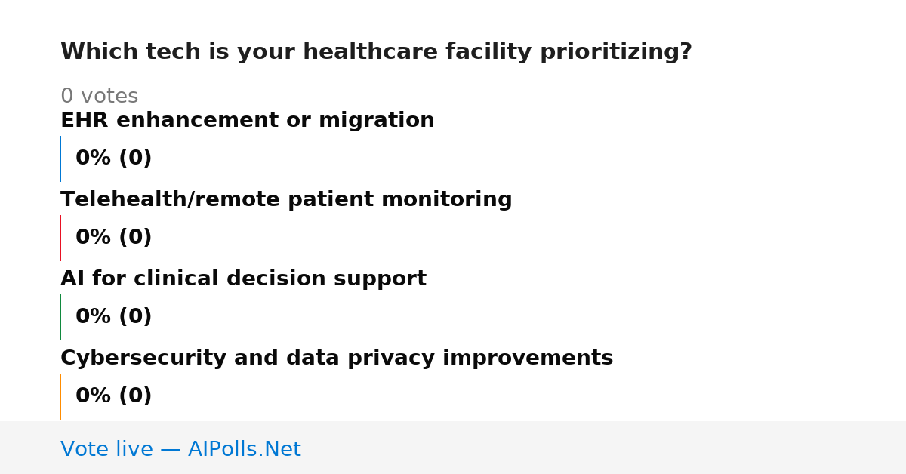Select the EHR enhancement or migration option
This screenshot has height=474, width=906.
pos(248,121)
